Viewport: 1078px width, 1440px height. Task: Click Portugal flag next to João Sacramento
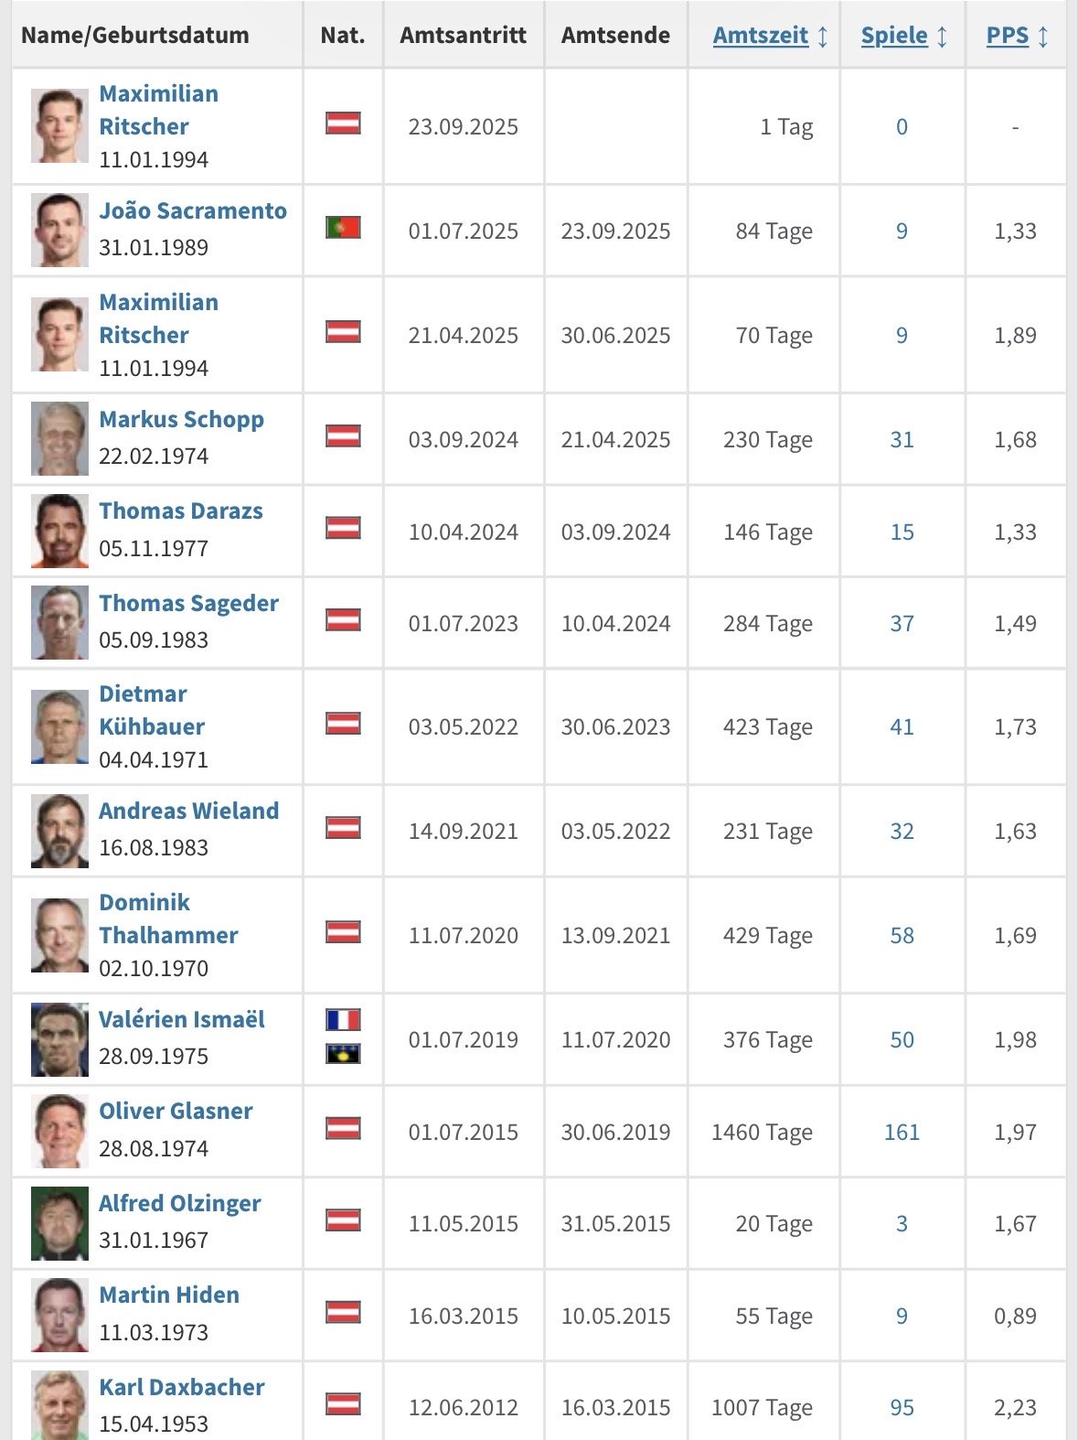pyautogui.click(x=343, y=227)
